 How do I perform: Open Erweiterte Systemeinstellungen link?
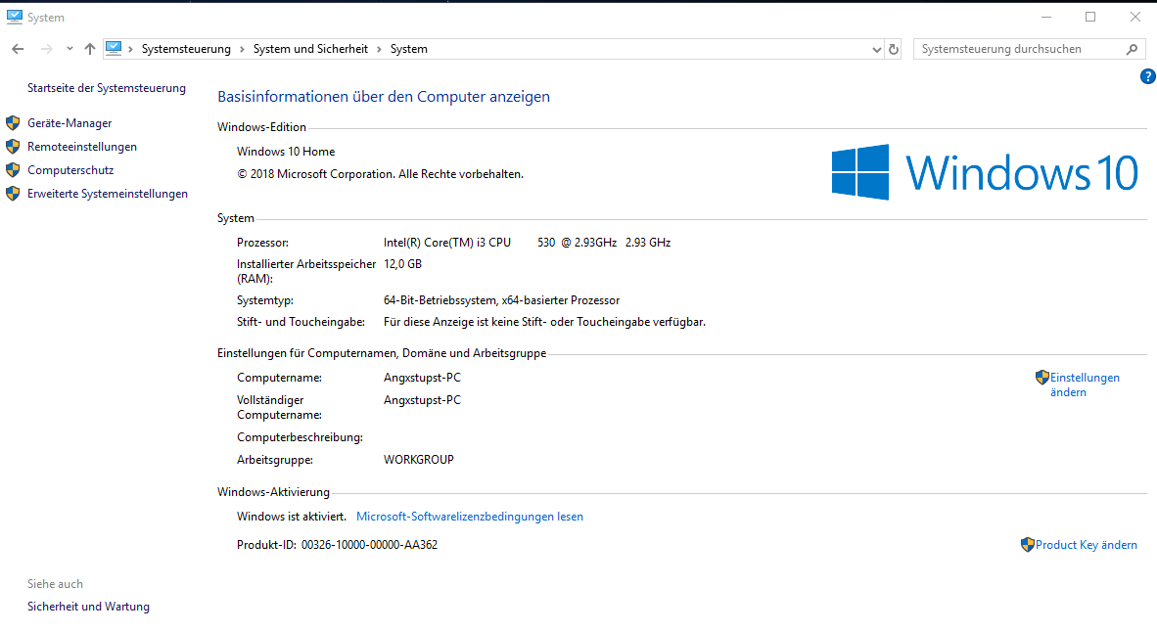click(x=107, y=194)
